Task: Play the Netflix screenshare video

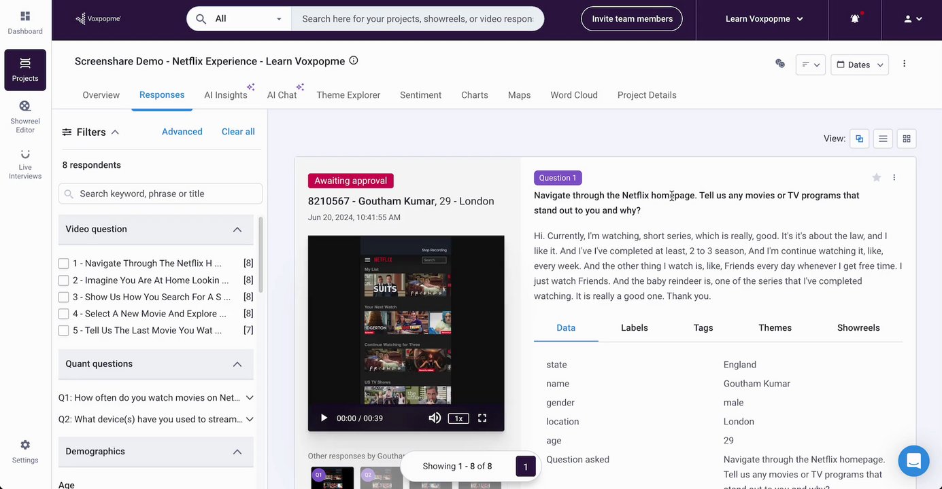Action: (x=324, y=418)
